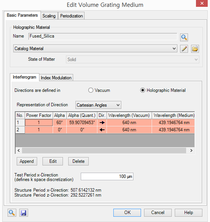Open the Index Modulation tab
This screenshot has width=210, height=222.
coord(56,78)
